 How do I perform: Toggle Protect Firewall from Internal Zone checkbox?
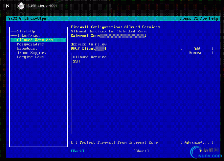pyautogui.click(x=114, y=142)
